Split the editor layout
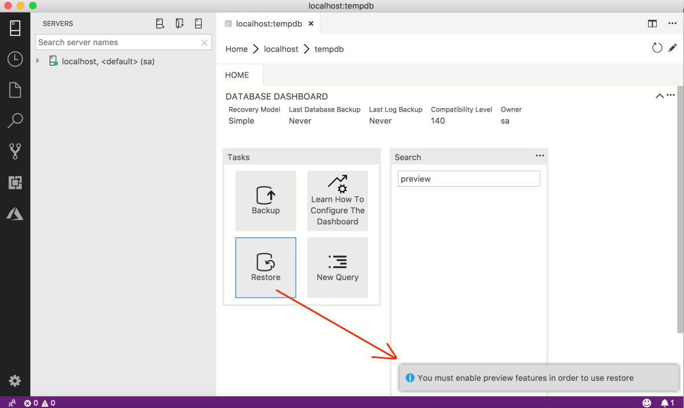The image size is (684, 408). coord(652,24)
